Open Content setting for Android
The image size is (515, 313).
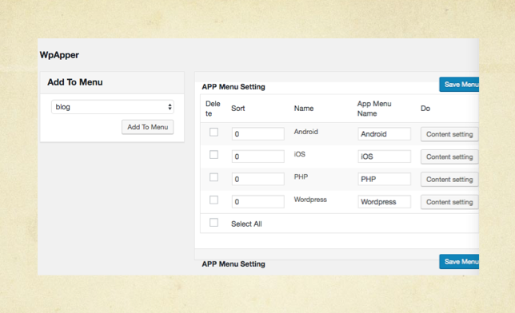[449, 134]
